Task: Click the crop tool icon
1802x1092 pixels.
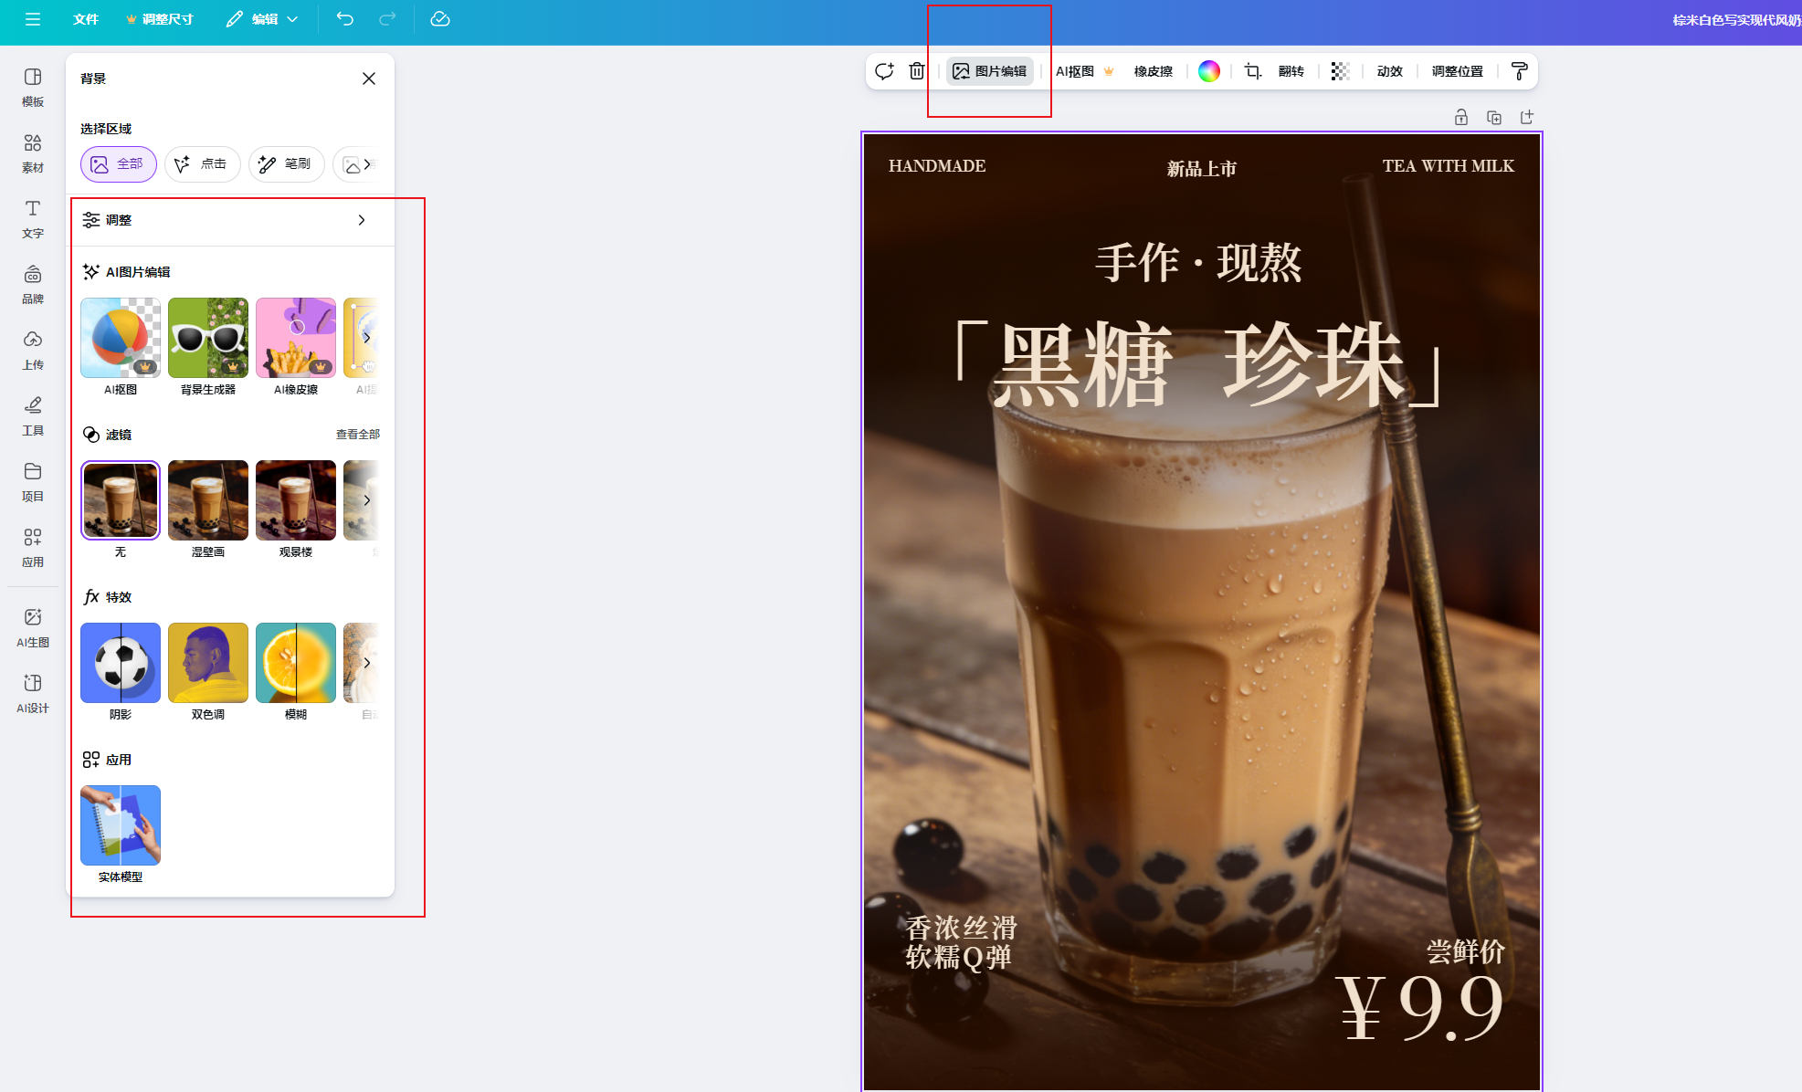Action: tap(1253, 71)
